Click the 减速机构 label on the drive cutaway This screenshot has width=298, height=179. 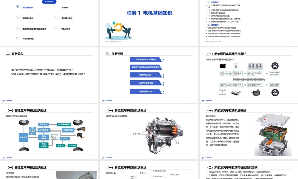coord(136,134)
